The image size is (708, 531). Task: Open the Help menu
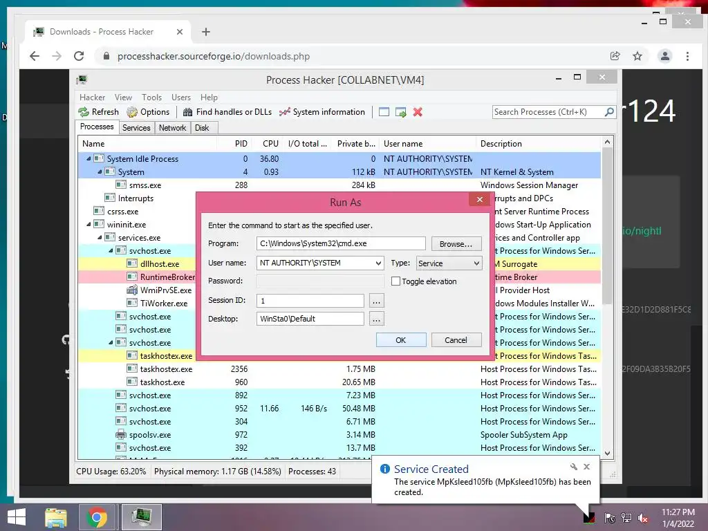pos(209,97)
